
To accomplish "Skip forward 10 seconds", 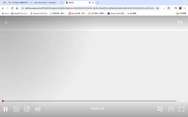I will point(27,109).
